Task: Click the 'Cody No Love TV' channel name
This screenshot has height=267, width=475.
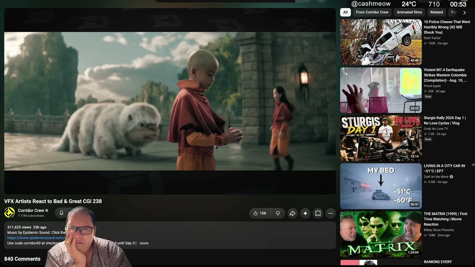Action: coord(436,129)
